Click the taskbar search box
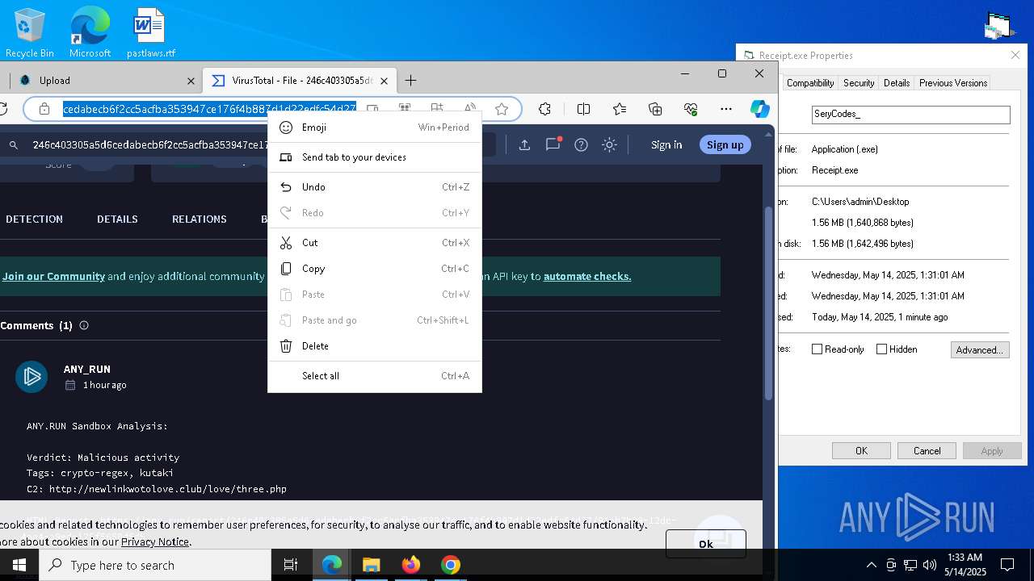1034x581 pixels. (x=155, y=565)
